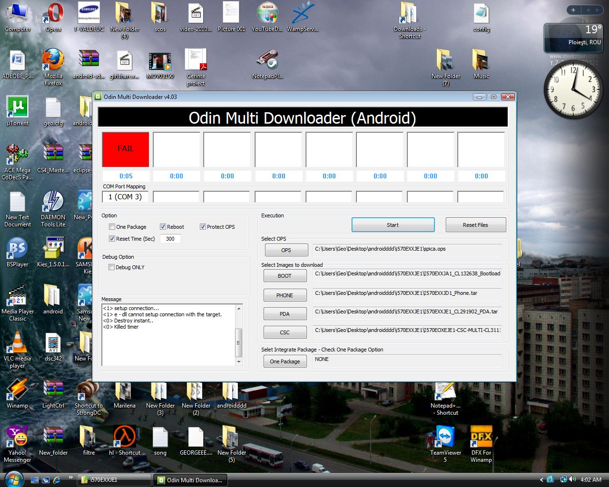Screen dimensions: 609x487
Task: Open the Opera browser desktop icon
Action: (x=53, y=14)
